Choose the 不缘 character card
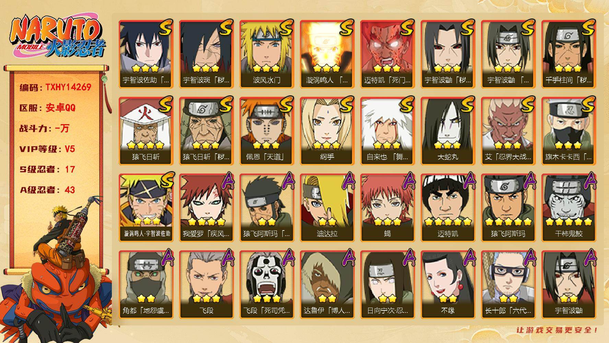This screenshot has height=343, width=609. (448, 284)
